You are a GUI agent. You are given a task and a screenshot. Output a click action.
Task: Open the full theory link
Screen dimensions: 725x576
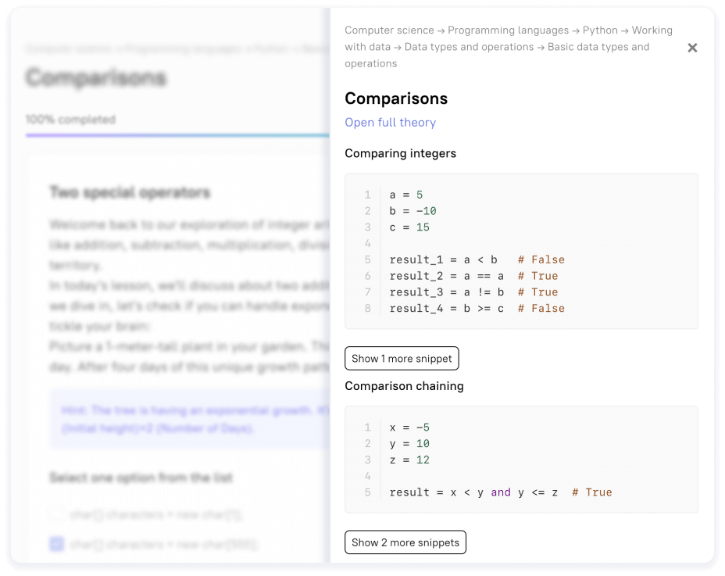point(390,122)
